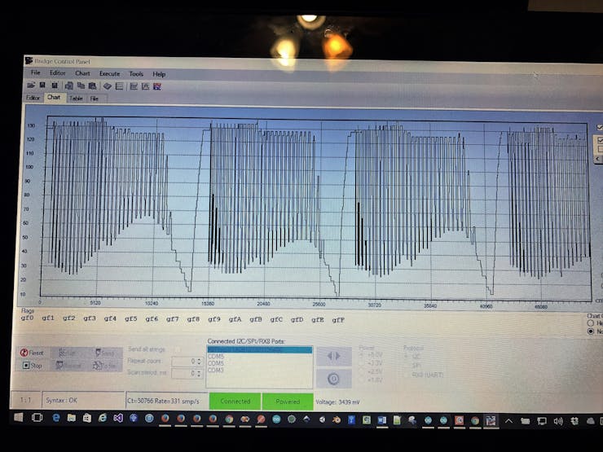The image size is (603, 452).
Task: Click the eraser-shaped clear icon in the toolbar
Action: tap(108, 86)
